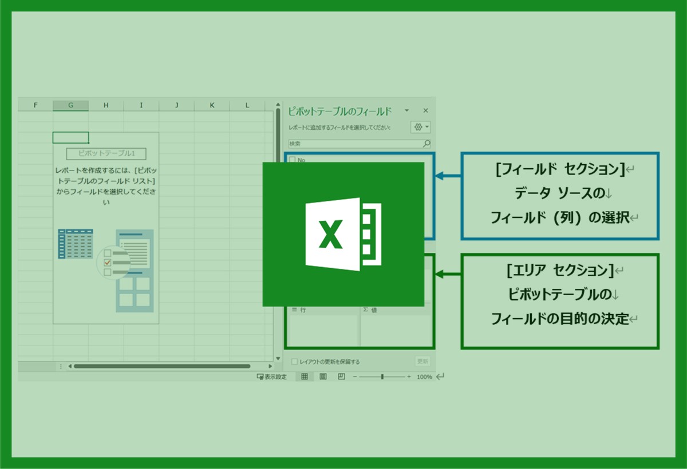Click the 更新 update button

pyautogui.click(x=423, y=361)
